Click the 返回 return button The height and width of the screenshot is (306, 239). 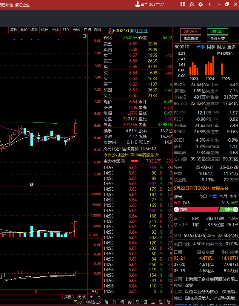point(97,30)
